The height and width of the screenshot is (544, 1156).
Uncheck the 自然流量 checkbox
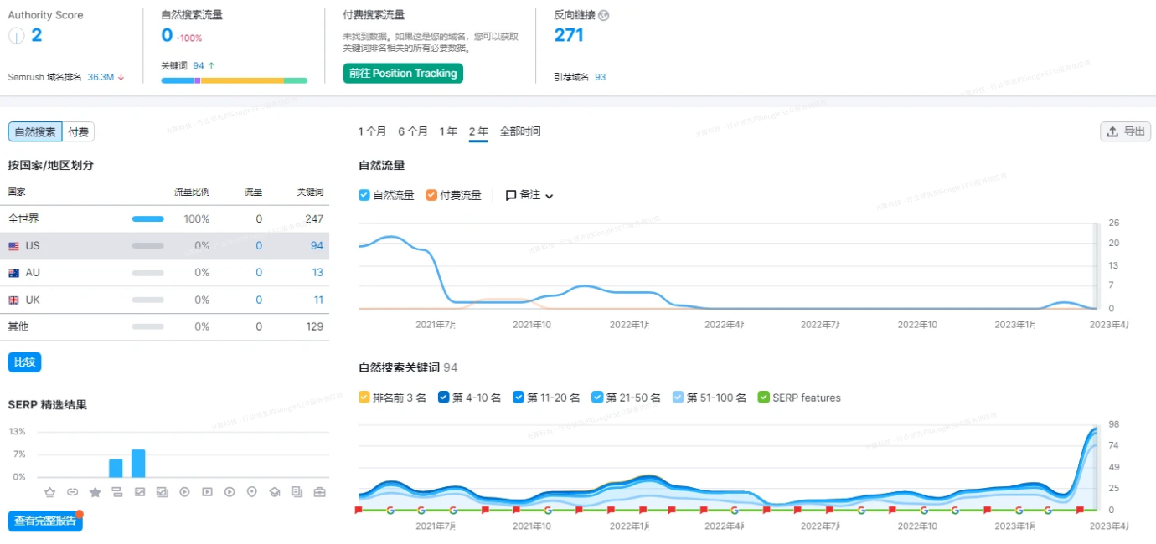363,195
